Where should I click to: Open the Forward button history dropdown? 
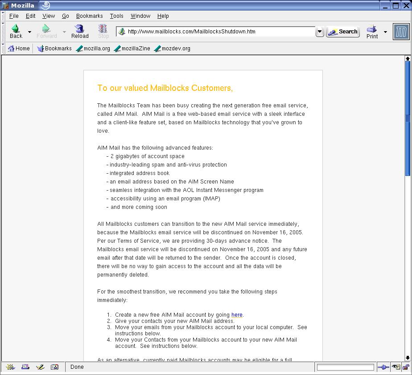click(64, 32)
